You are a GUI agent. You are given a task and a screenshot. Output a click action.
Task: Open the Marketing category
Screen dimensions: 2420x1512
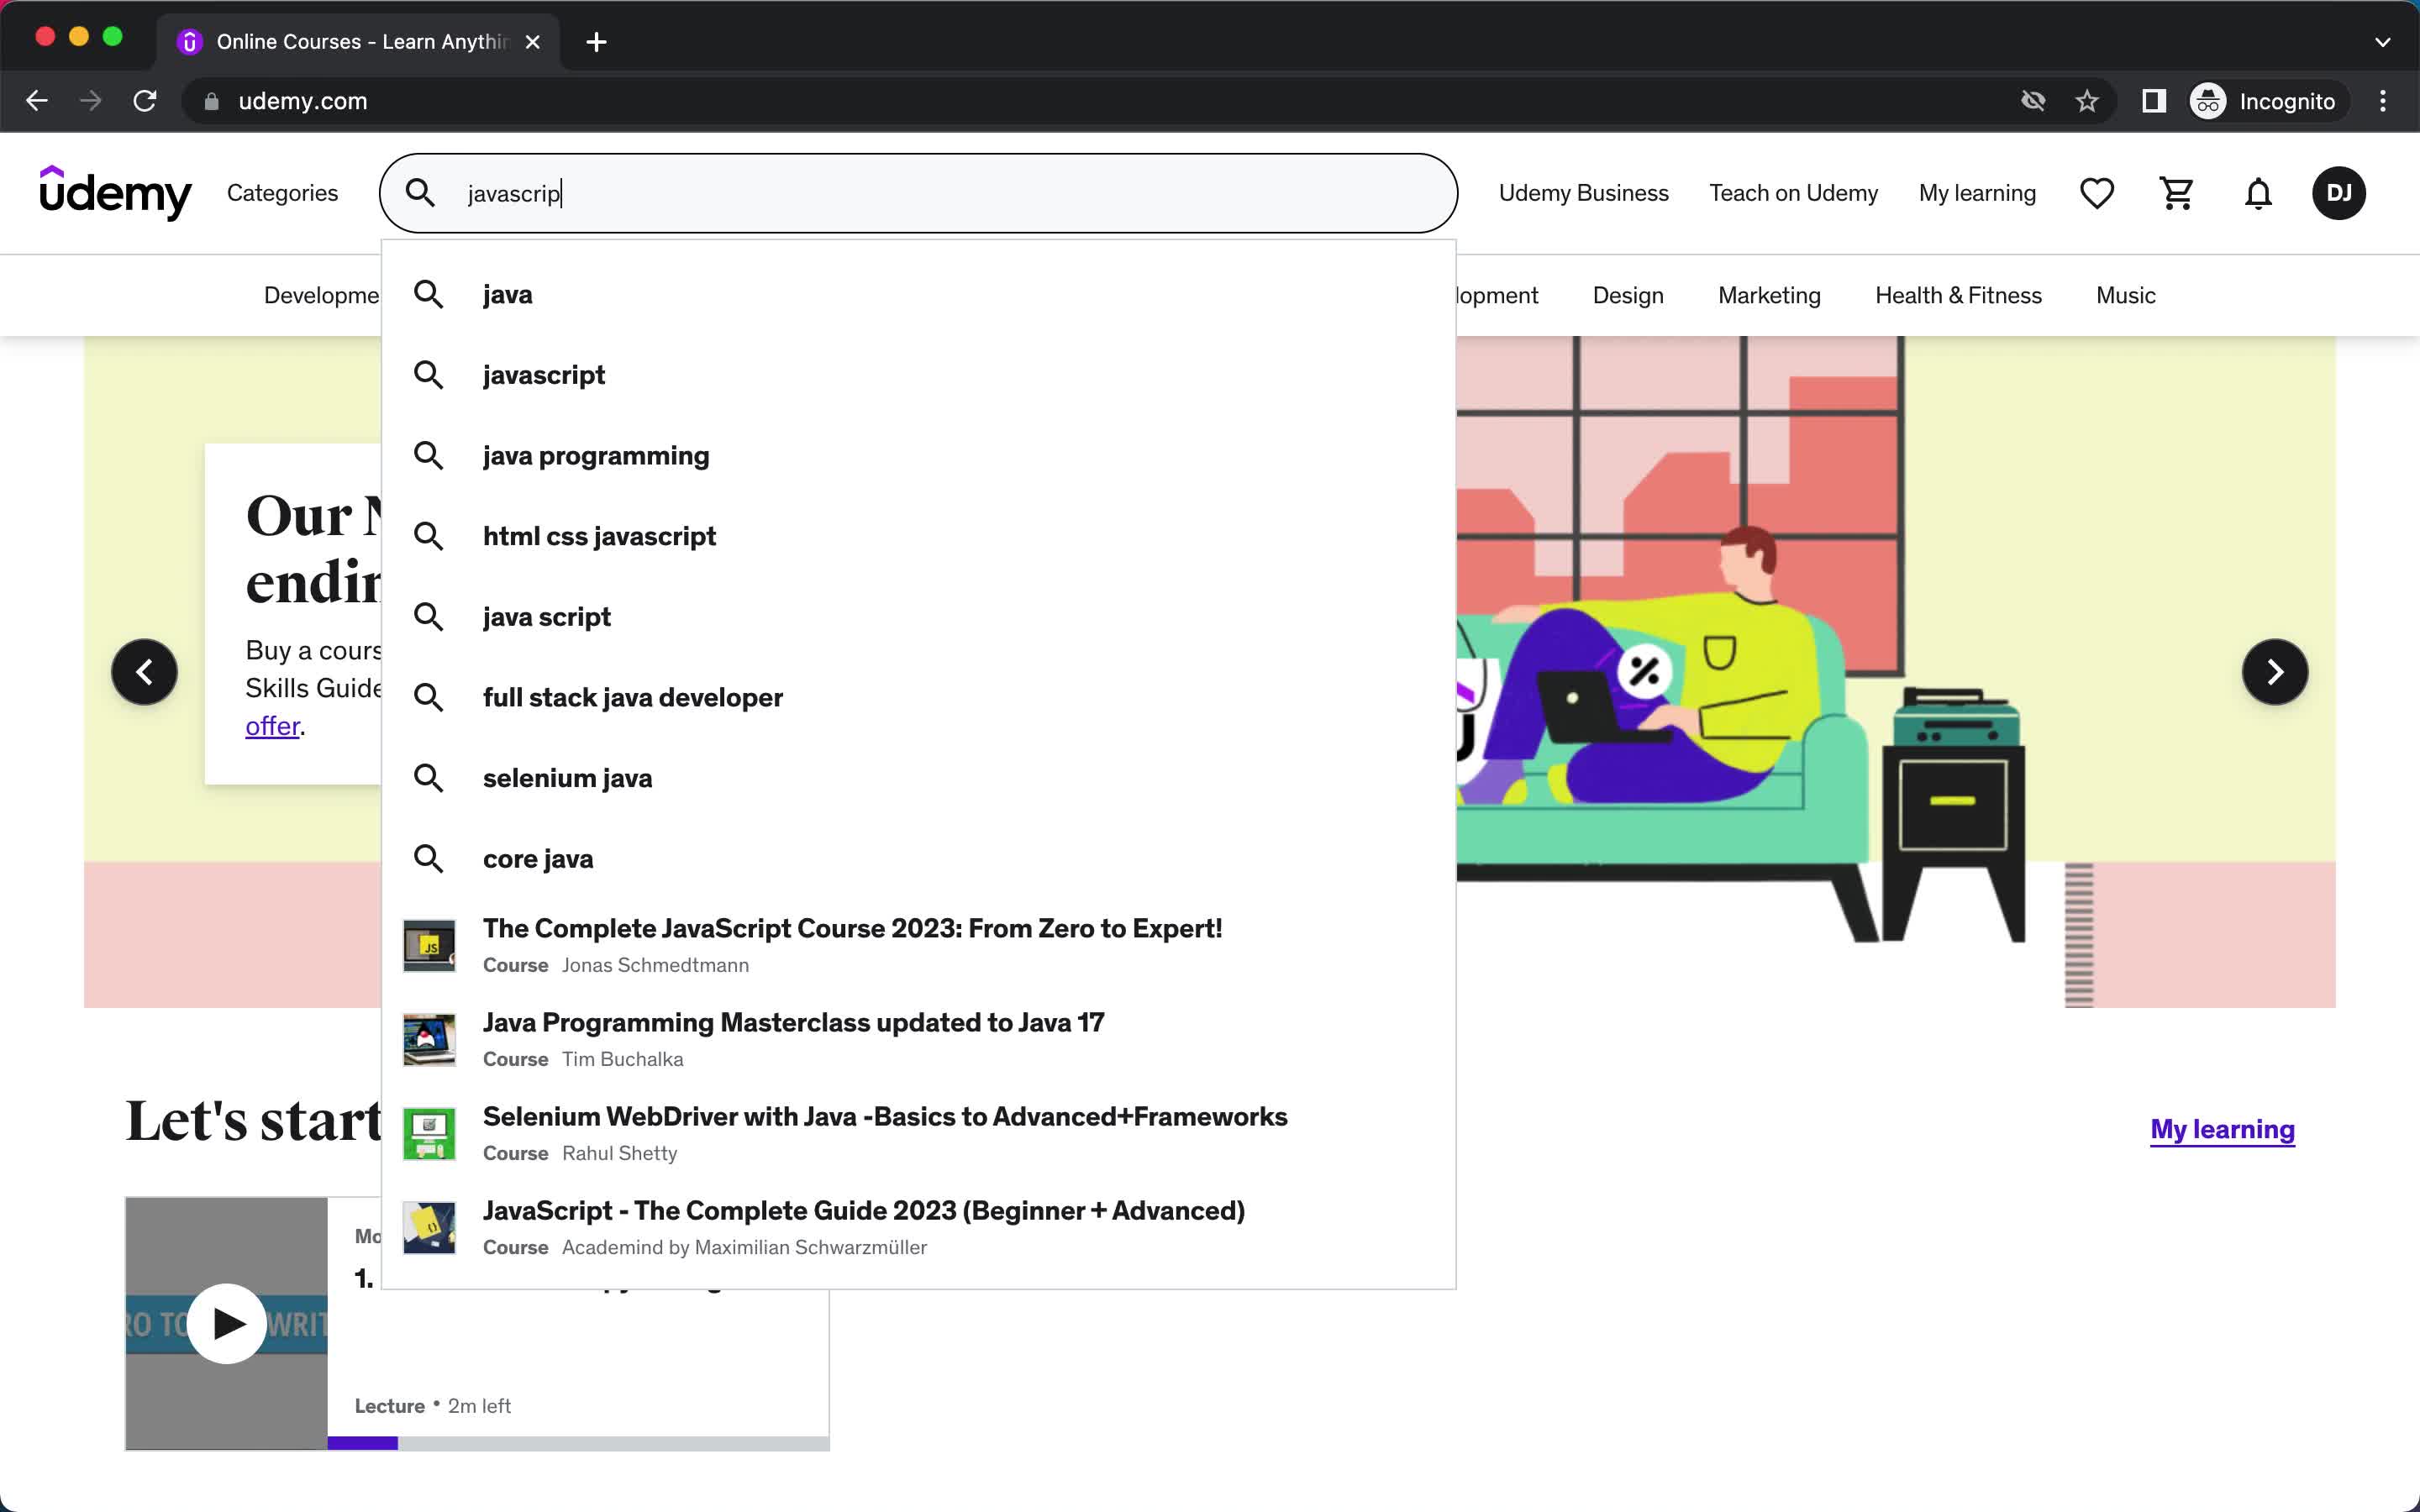click(x=1768, y=296)
